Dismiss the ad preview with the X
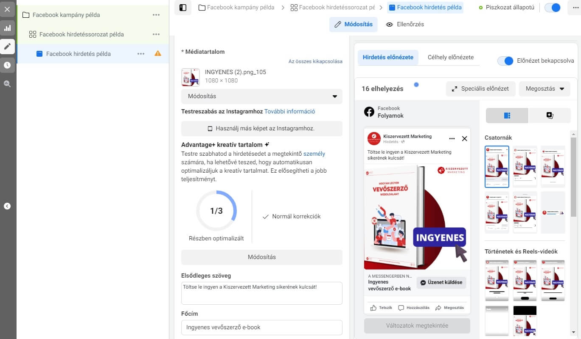Screen dimensions: 581x339 (x=464, y=138)
